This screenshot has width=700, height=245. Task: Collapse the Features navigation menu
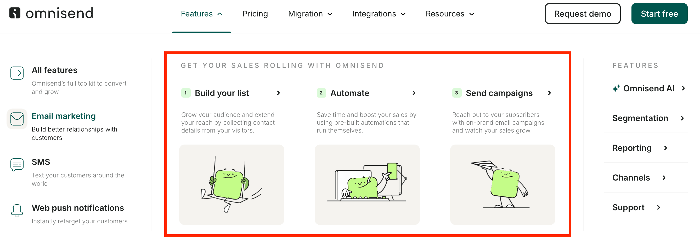[x=201, y=14]
